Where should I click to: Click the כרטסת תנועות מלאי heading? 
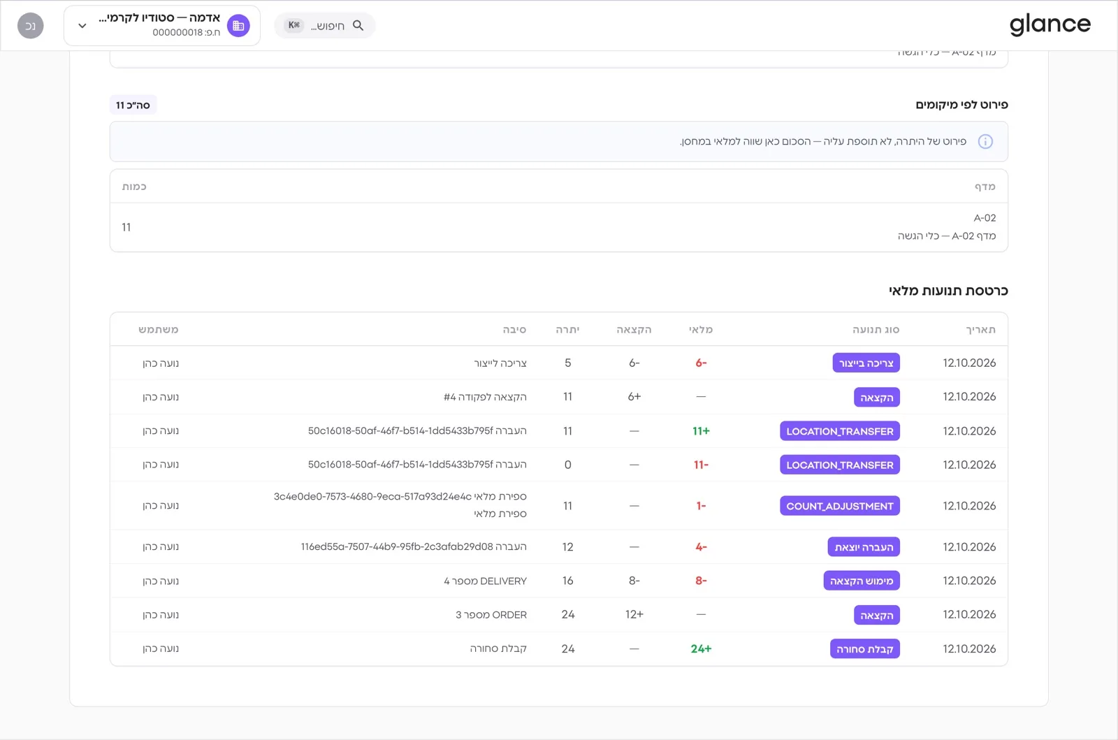[948, 291]
